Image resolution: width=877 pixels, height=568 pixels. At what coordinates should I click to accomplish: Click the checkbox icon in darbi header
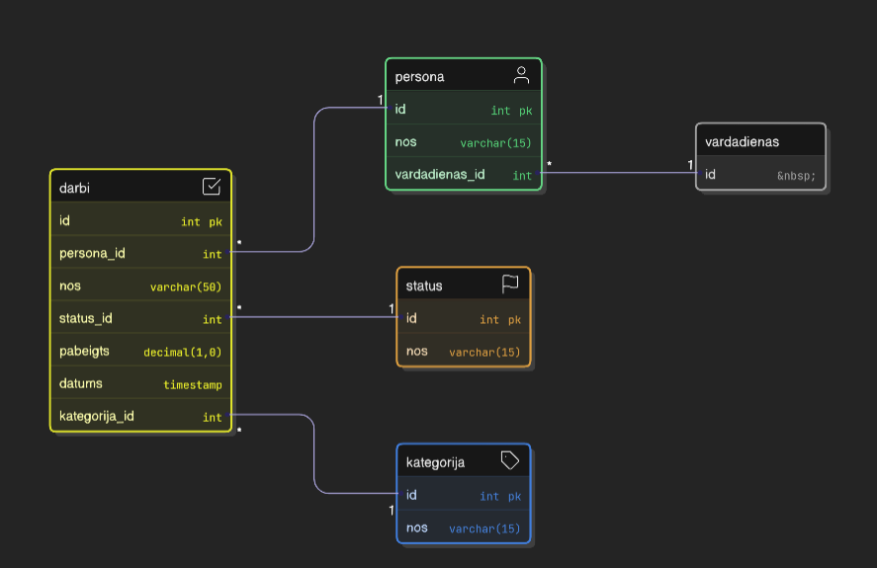tap(212, 187)
